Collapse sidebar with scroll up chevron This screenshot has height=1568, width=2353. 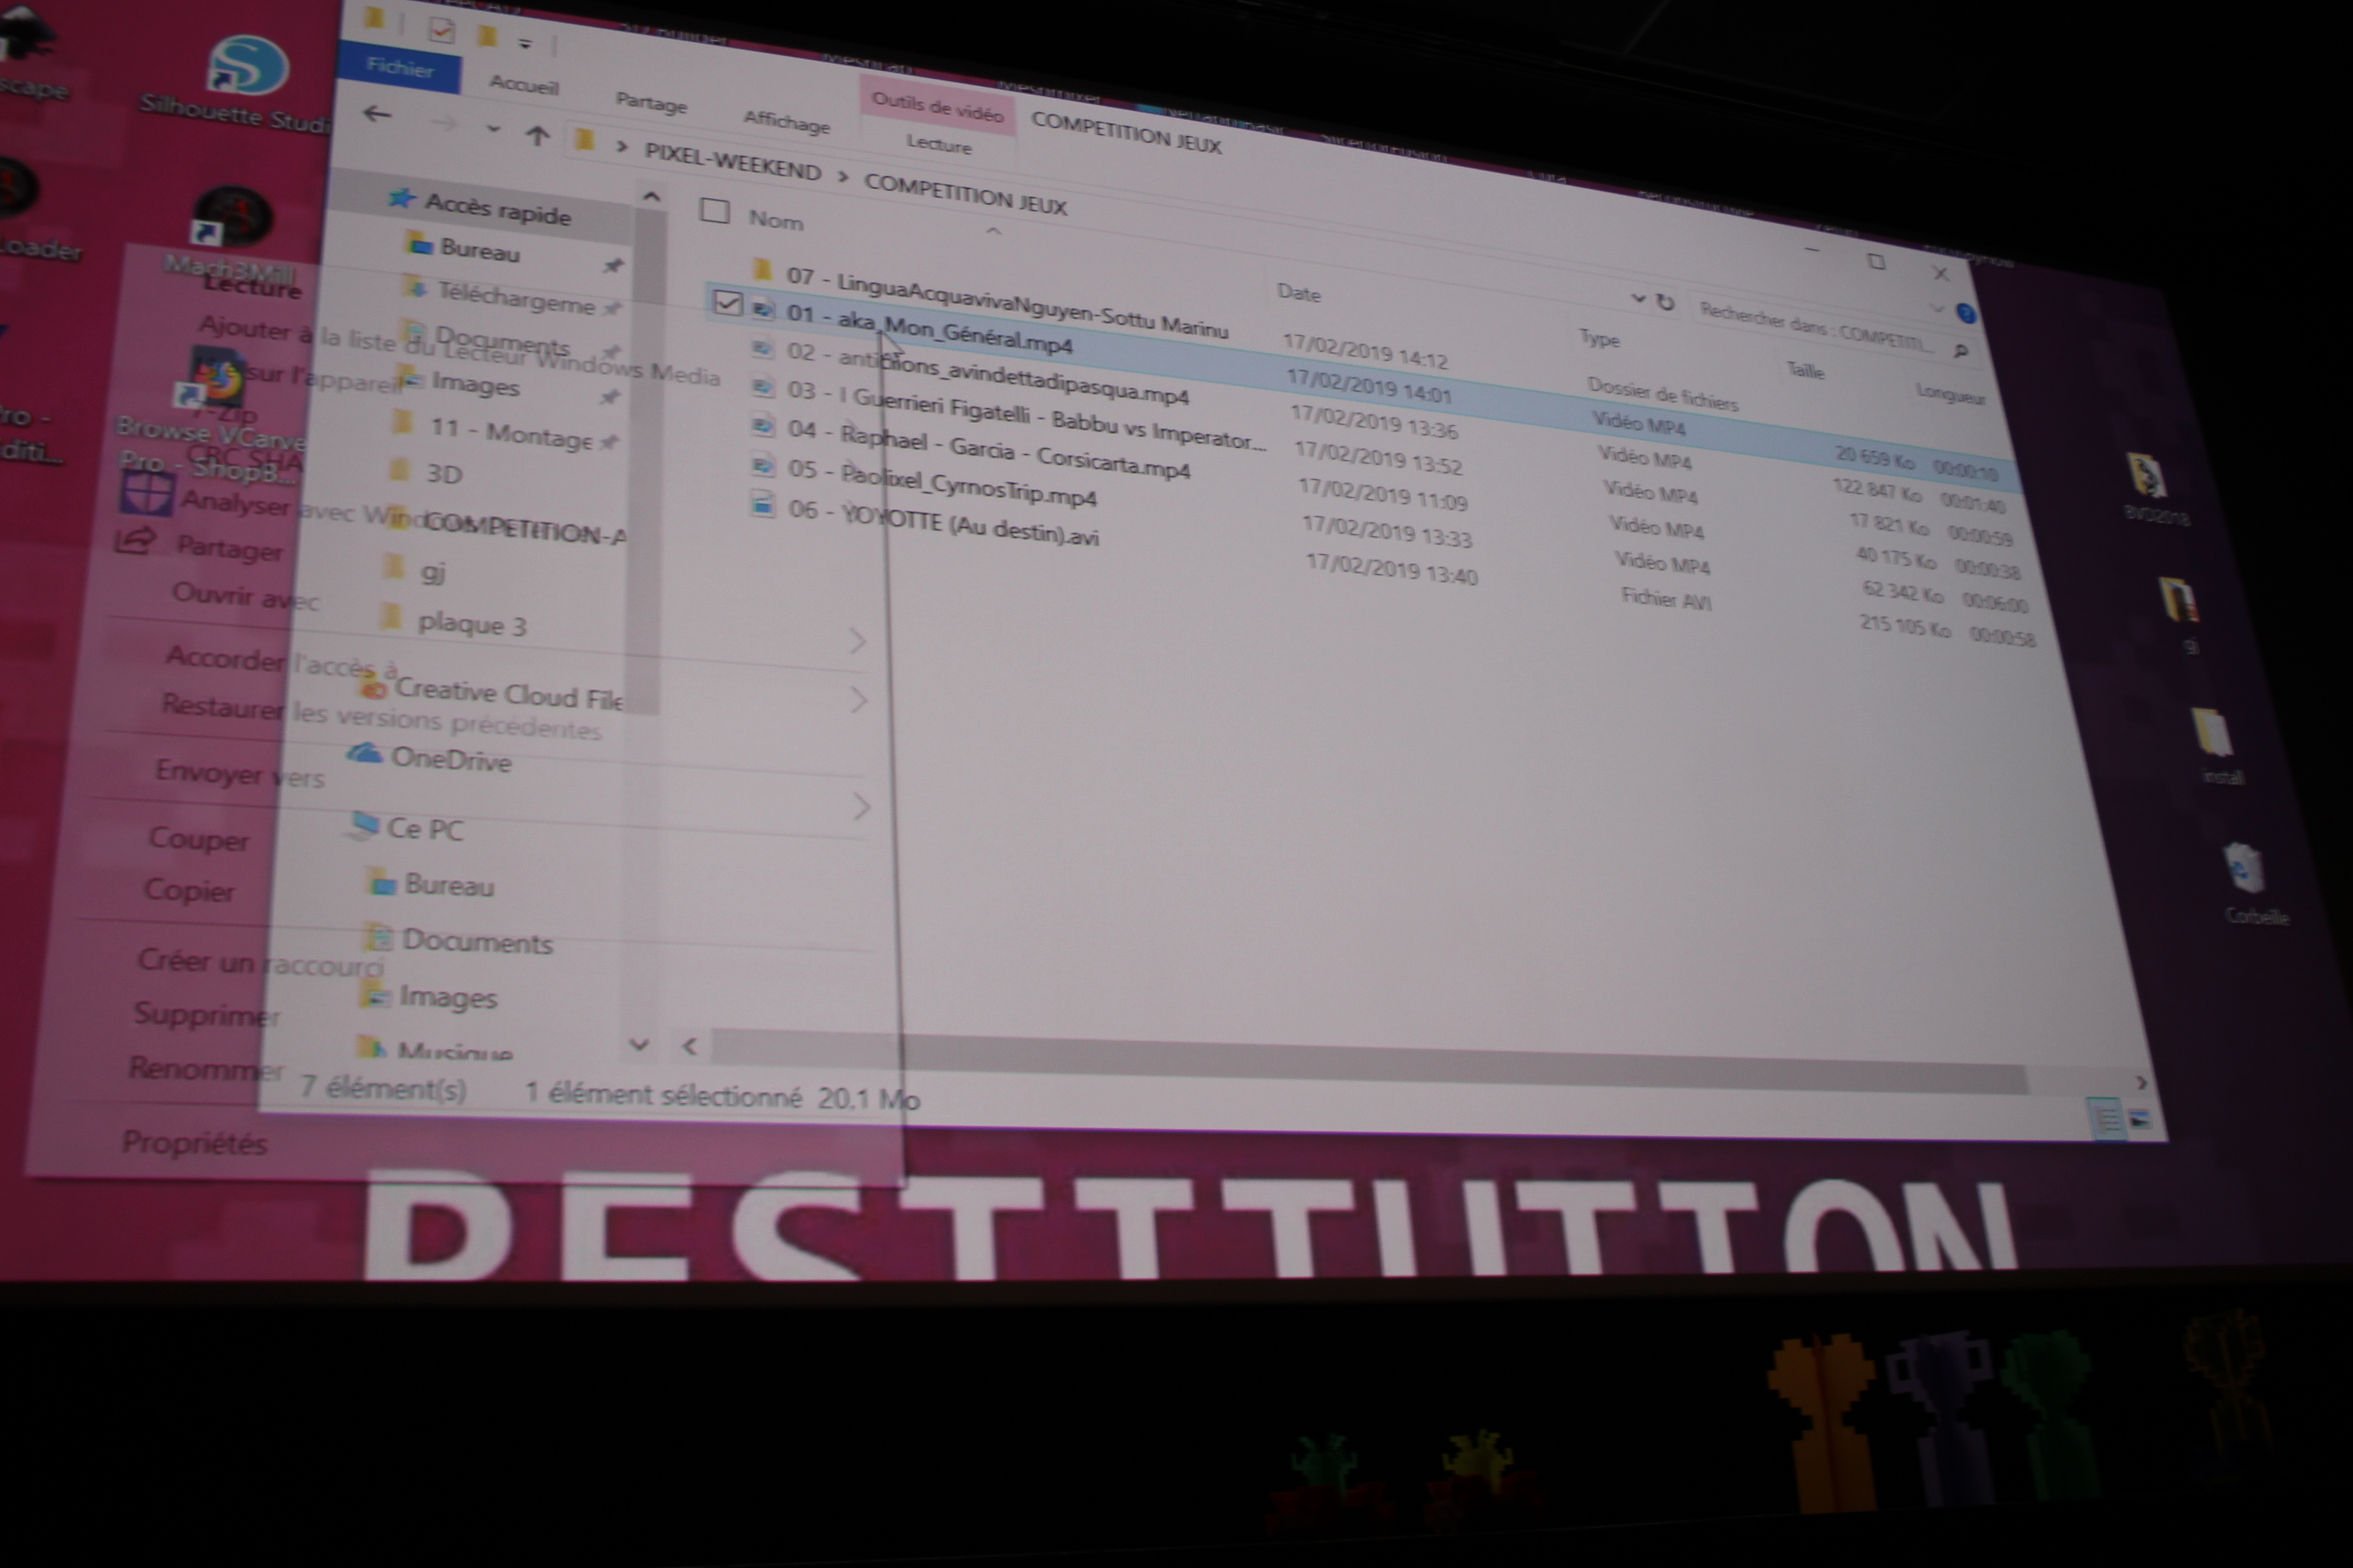click(651, 196)
